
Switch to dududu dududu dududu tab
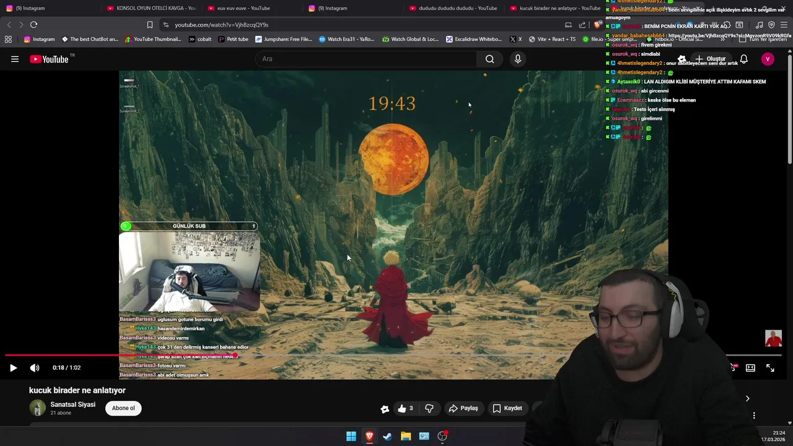(x=454, y=8)
